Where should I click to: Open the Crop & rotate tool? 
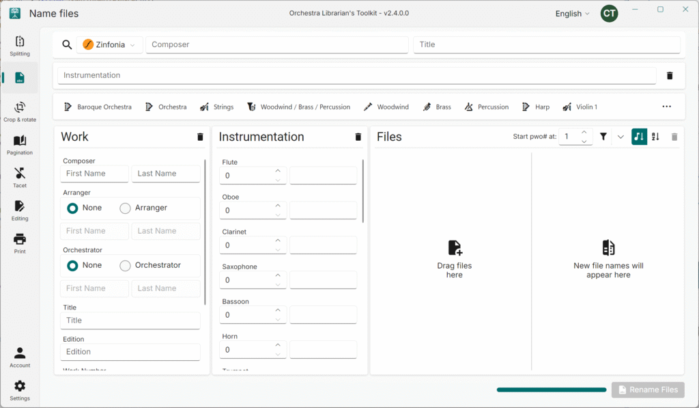click(20, 111)
